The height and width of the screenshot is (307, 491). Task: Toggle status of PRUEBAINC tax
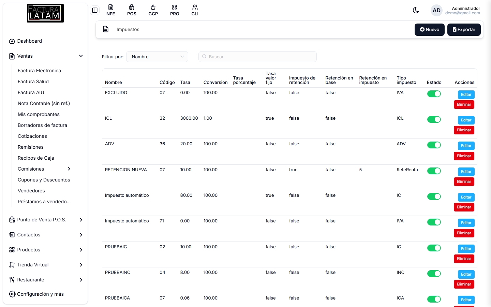434,274
